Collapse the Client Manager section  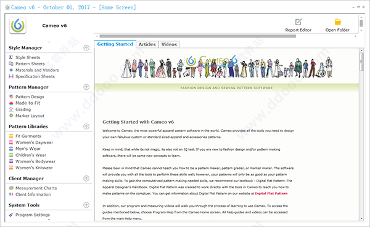point(86,178)
